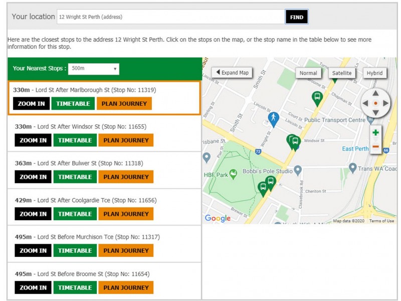Open the Nearest Stops distance dropdown
This screenshot has height=301, width=401.
pyautogui.click(x=94, y=69)
